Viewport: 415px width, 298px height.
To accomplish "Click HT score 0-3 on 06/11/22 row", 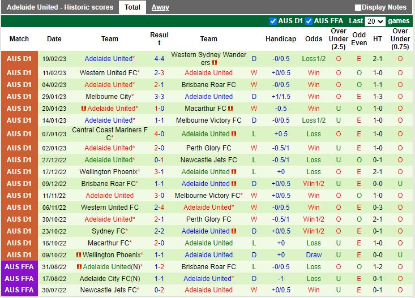I will coord(378,208).
